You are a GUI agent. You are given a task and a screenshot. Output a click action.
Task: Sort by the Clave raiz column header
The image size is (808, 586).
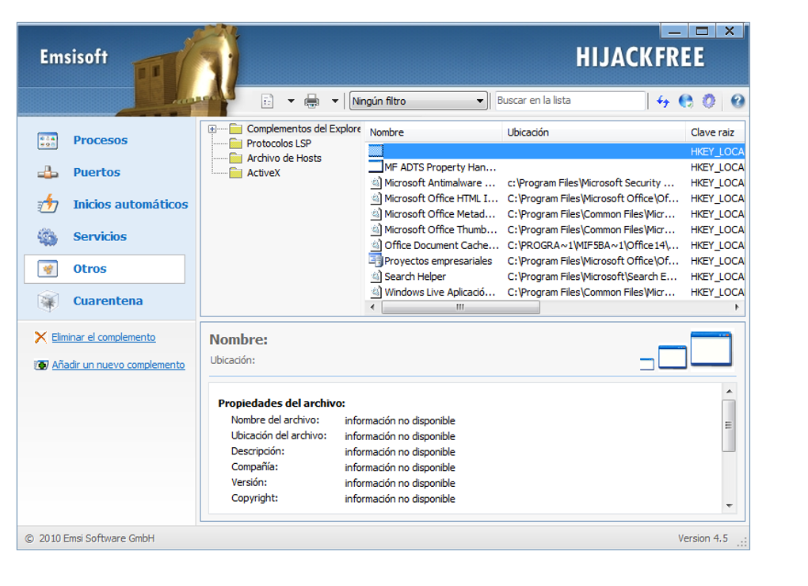715,132
